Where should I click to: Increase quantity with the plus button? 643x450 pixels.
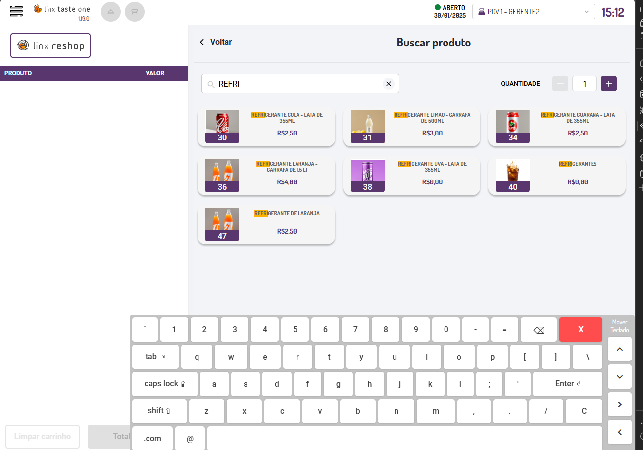(608, 84)
